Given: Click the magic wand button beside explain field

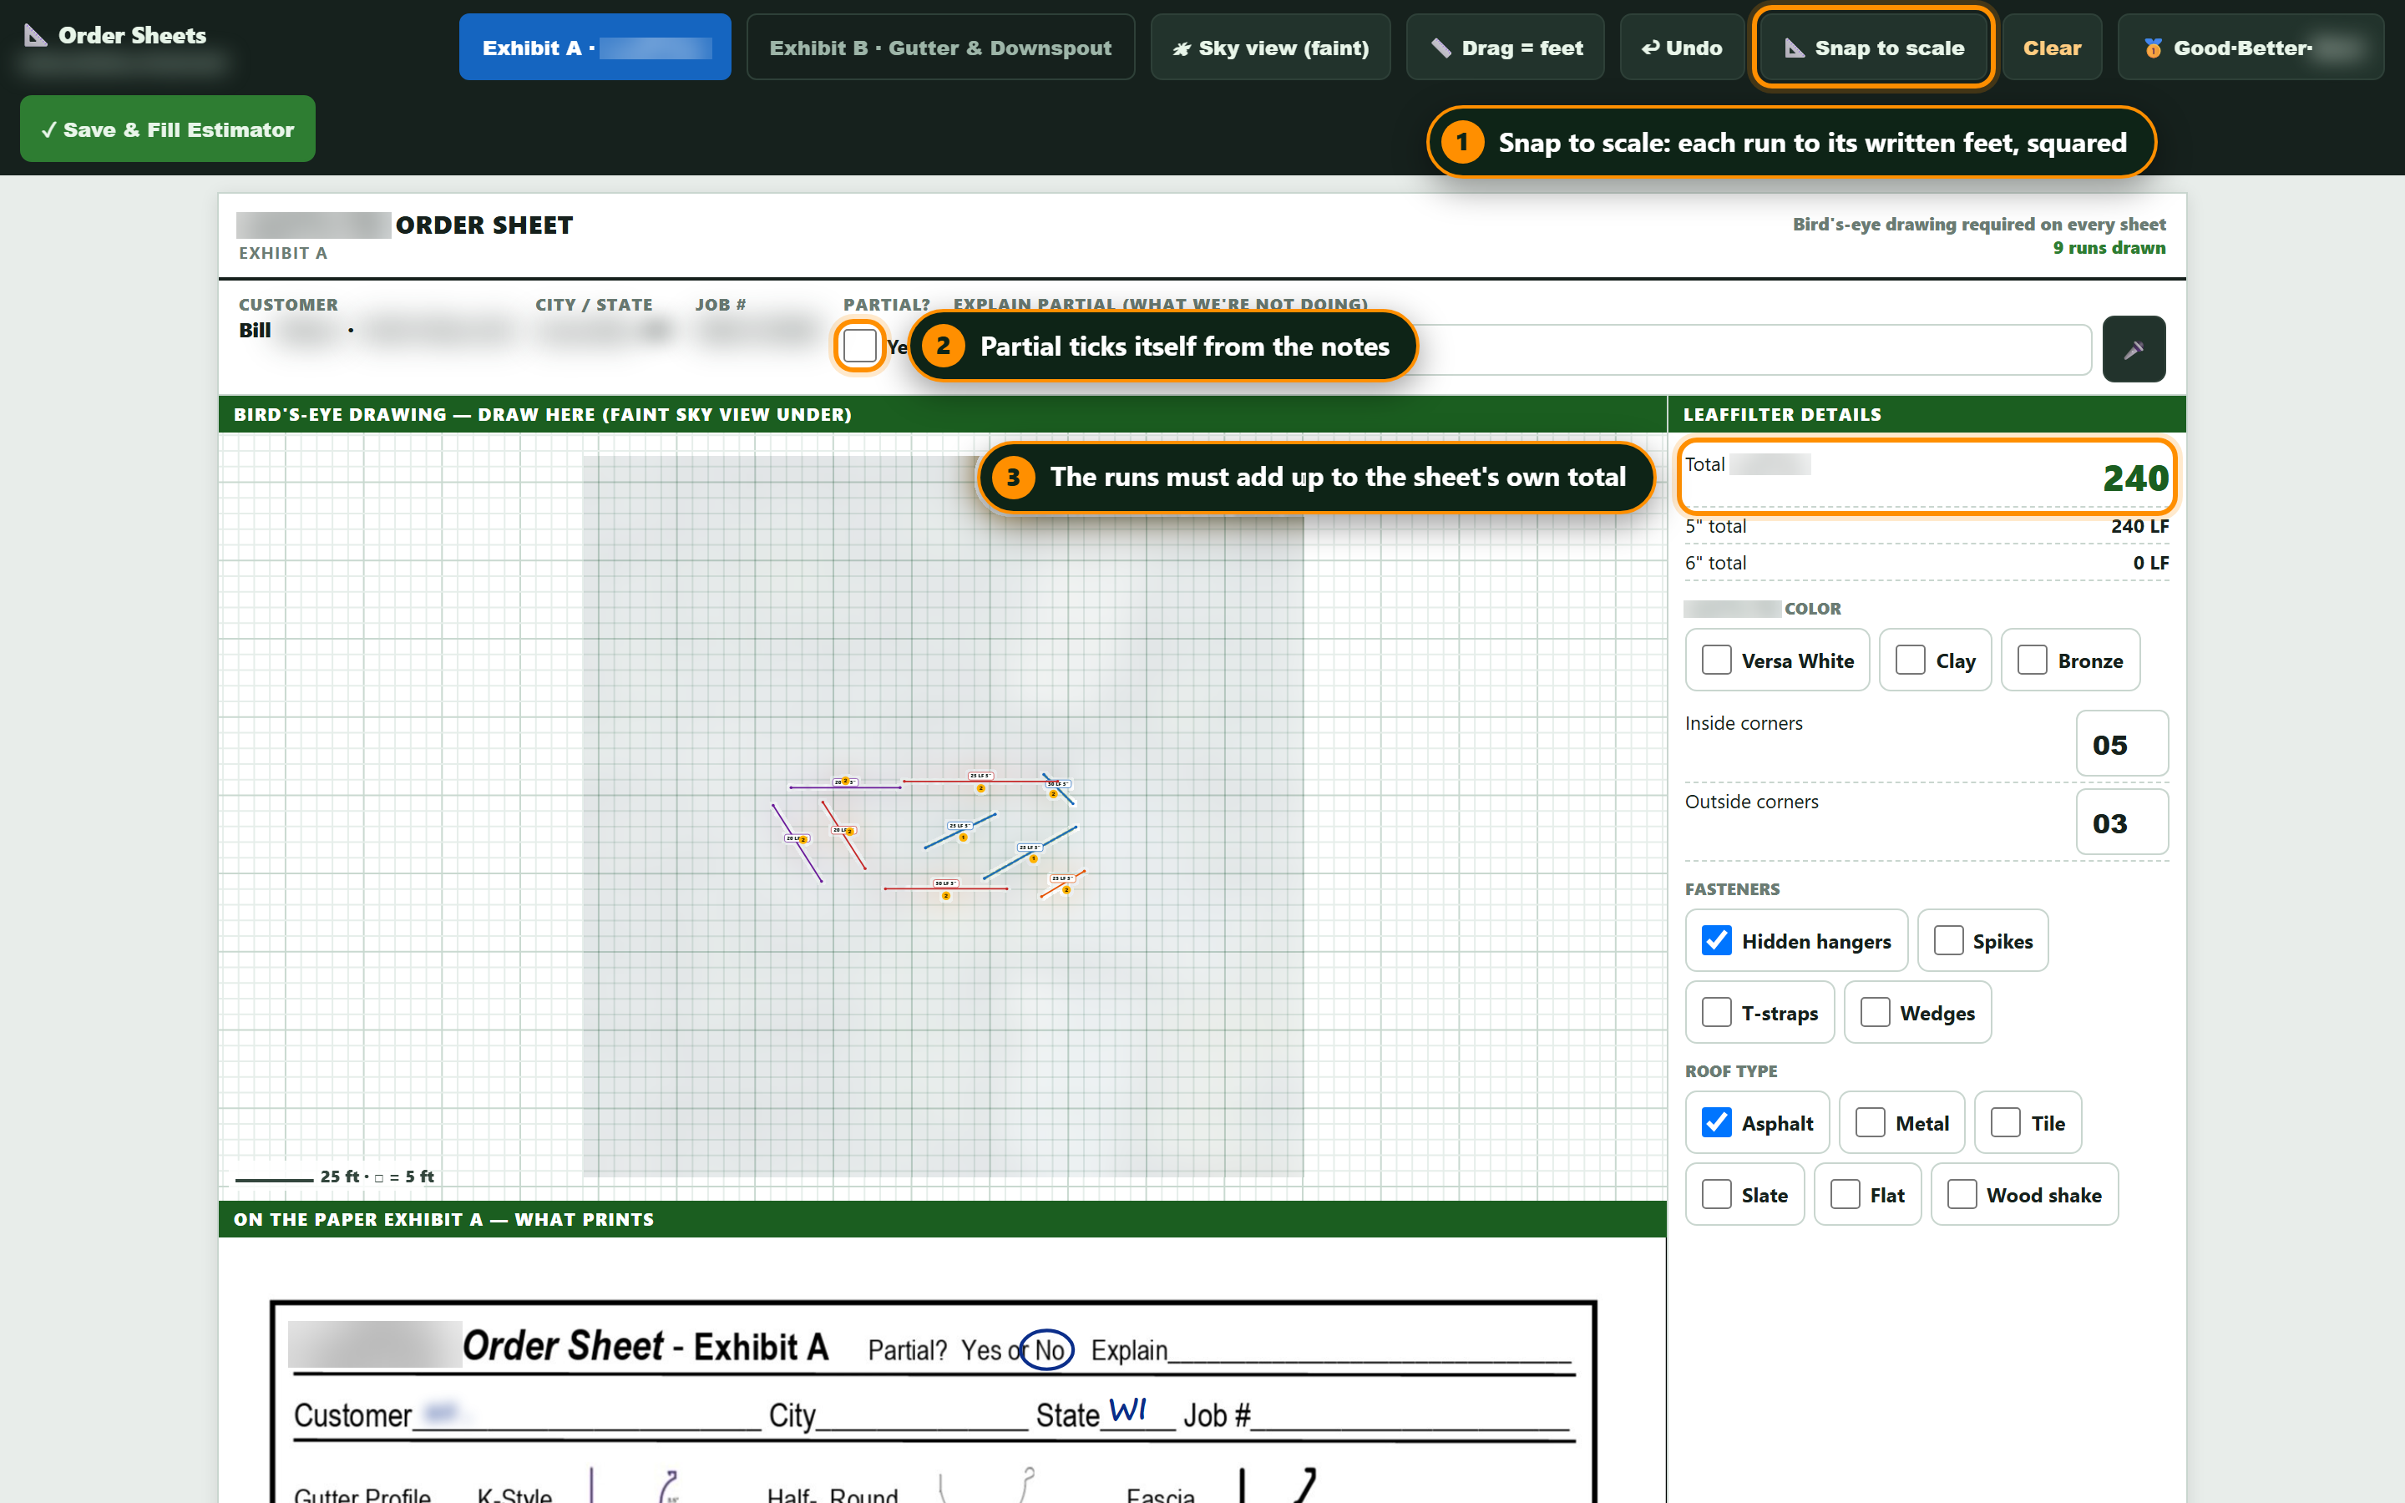Looking at the screenshot, I should 2133,349.
